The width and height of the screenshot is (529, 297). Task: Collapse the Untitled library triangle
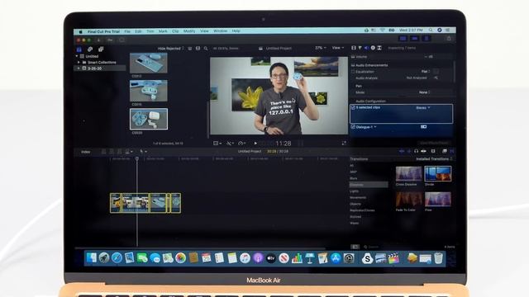pos(77,56)
